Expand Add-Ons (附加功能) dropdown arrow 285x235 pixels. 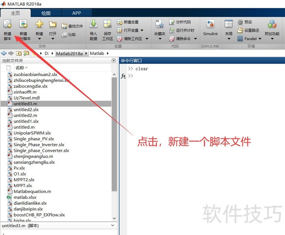pyautogui.click(x=272, y=39)
